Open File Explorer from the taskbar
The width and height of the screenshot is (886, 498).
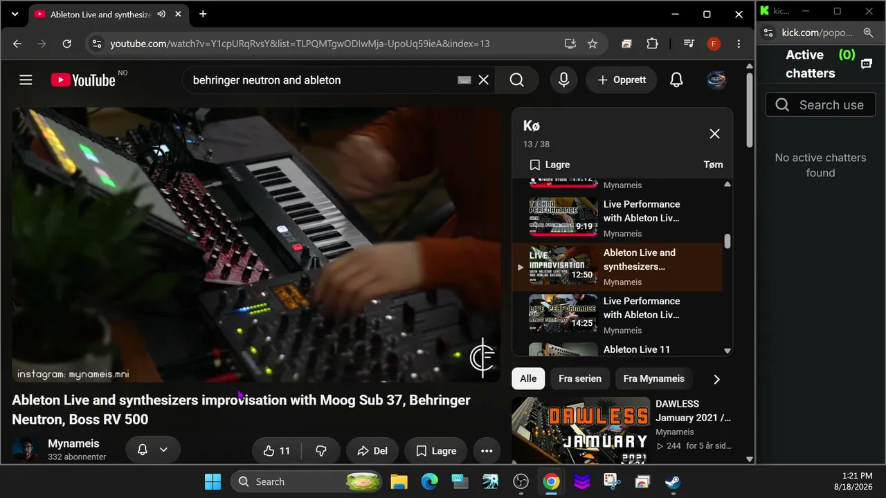click(399, 481)
